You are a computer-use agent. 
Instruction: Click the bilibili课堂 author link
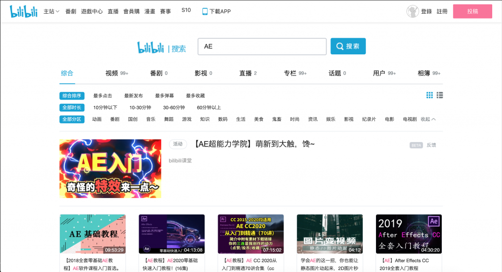[x=180, y=161]
